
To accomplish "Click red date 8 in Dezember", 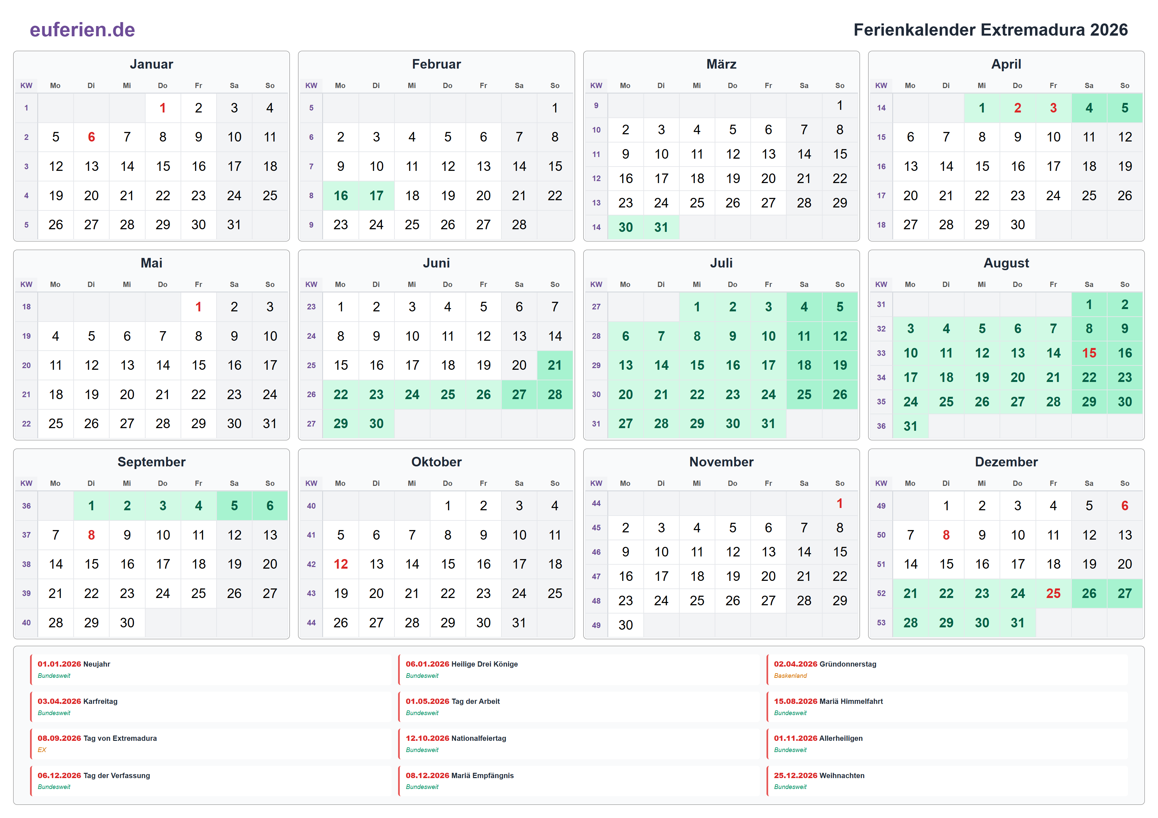I will [946, 535].
